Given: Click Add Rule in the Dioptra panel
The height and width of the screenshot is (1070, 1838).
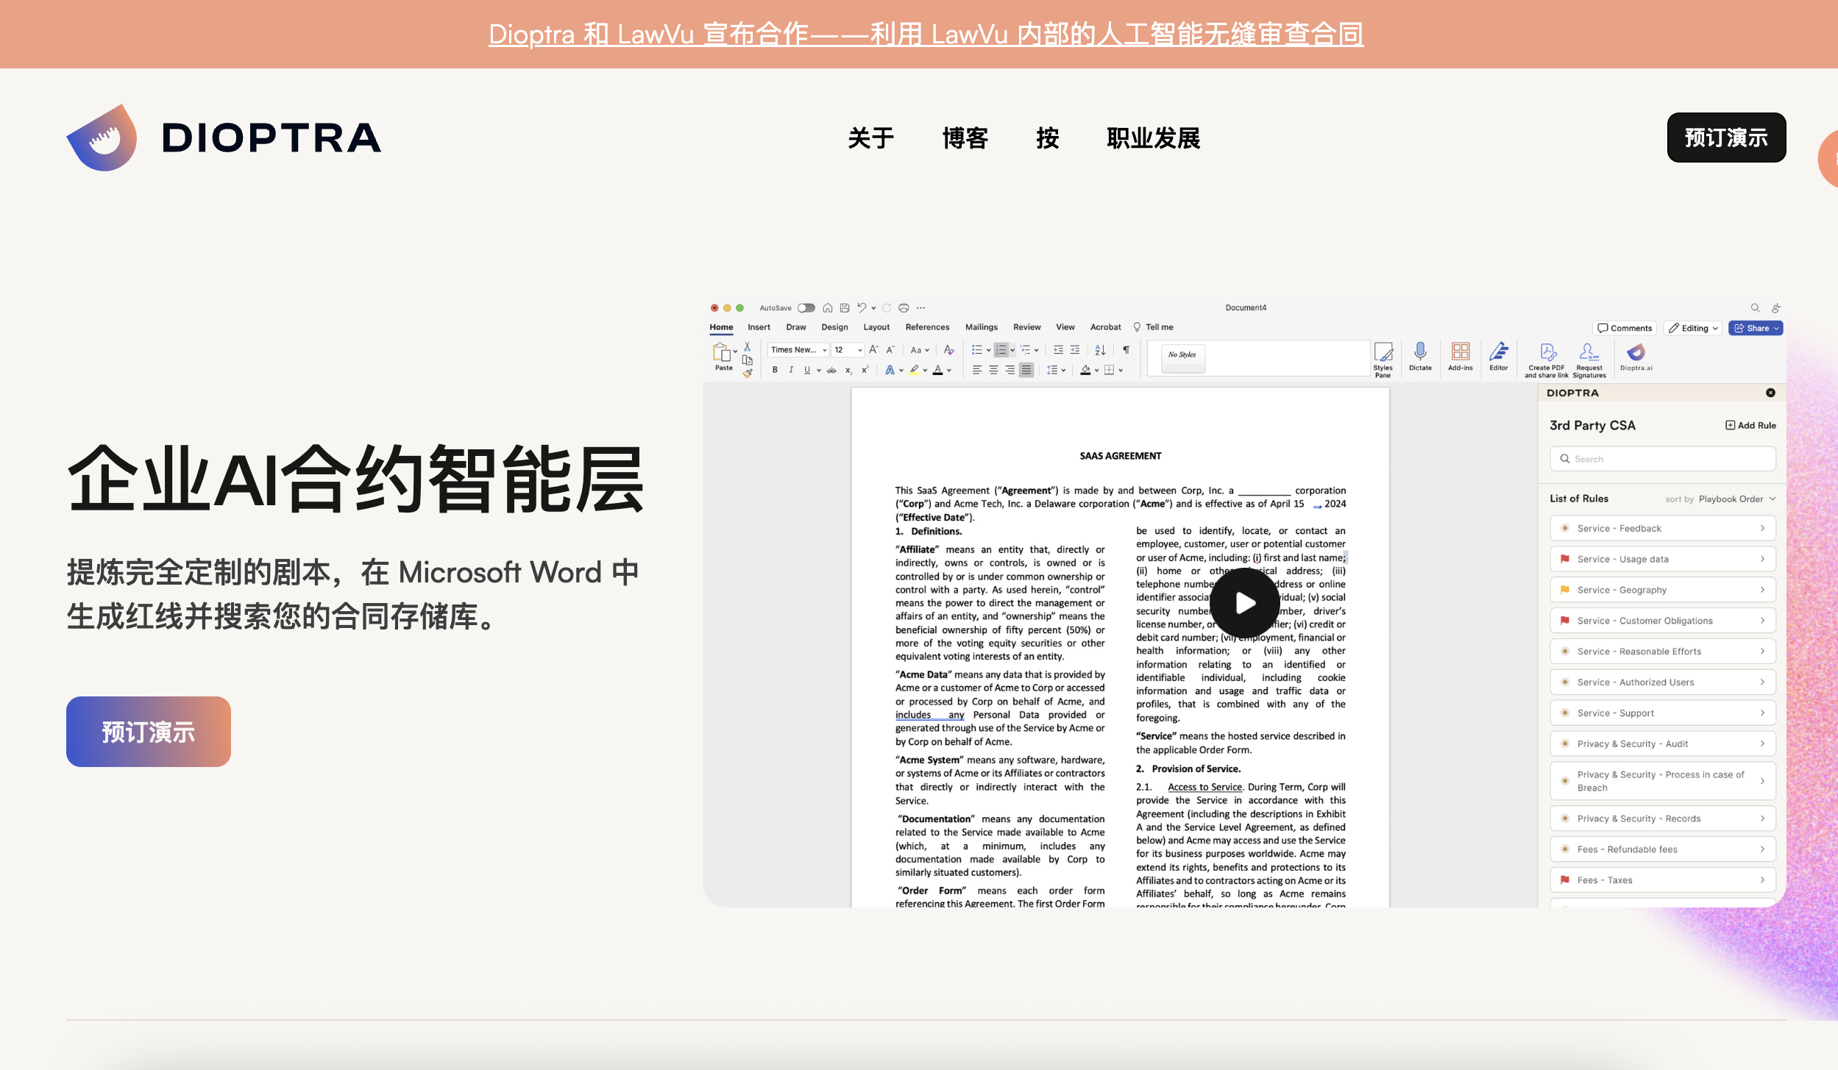Looking at the screenshot, I should pos(1750,425).
